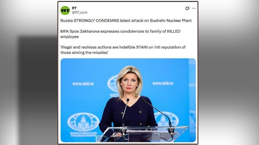Click the right gooseneck microphone

159,115
